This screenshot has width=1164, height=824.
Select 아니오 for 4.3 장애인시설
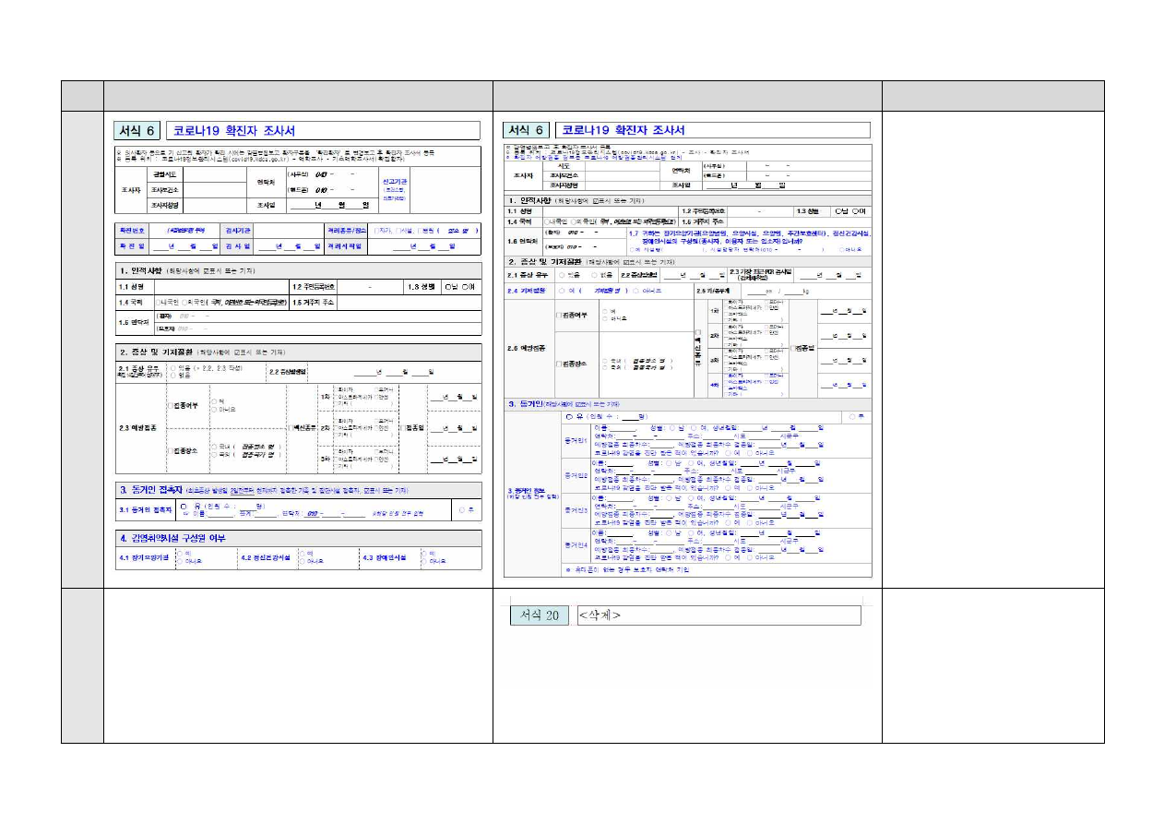(423, 560)
